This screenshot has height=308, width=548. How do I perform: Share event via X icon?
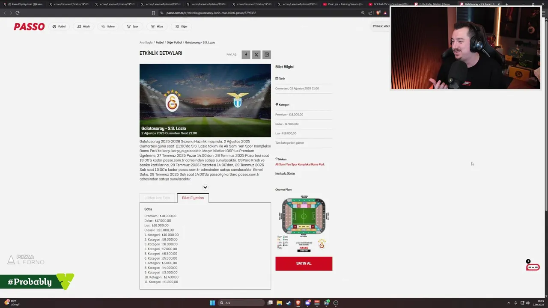coord(256,55)
